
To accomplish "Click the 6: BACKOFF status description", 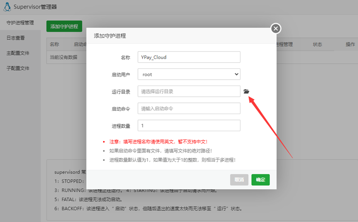I will (x=148, y=209).
